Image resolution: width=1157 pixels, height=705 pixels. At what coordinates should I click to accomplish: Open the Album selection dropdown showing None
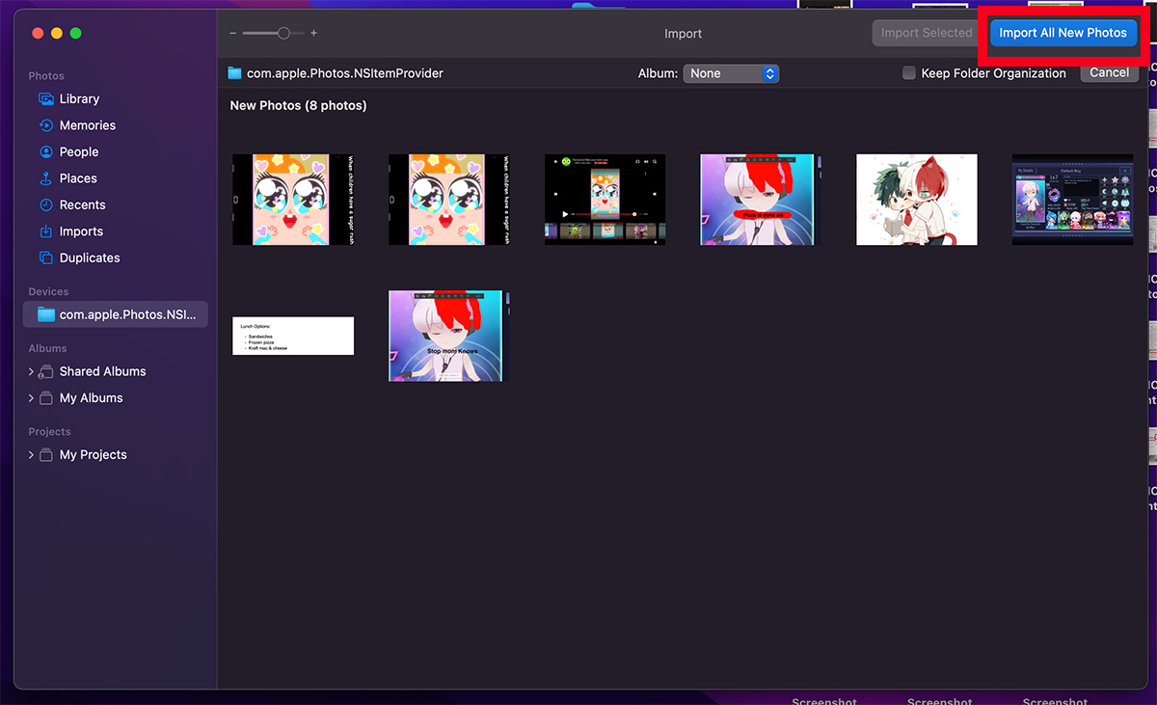pos(731,73)
